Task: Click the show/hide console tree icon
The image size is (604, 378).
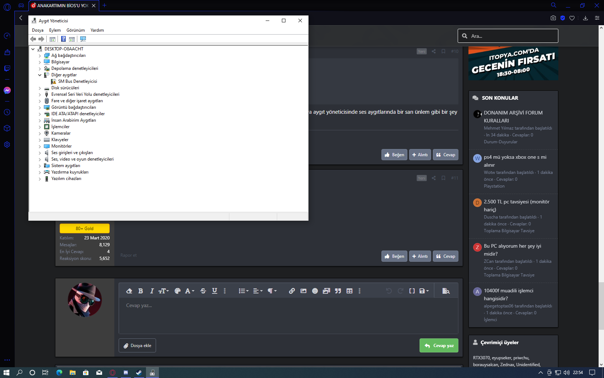Action: point(52,39)
